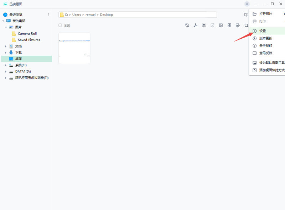
Task: Select 版本更新 menu entry
Action: (x=267, y=38)
